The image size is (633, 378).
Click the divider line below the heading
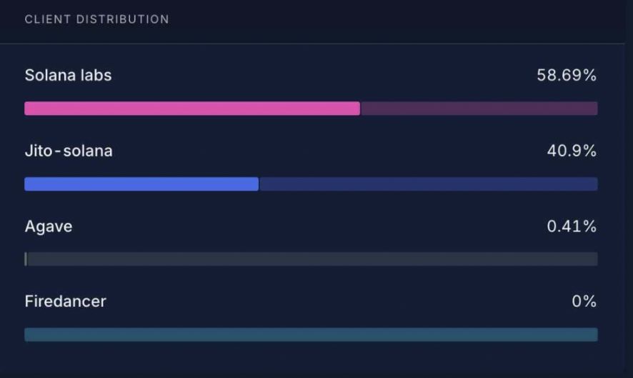point(312,43)
